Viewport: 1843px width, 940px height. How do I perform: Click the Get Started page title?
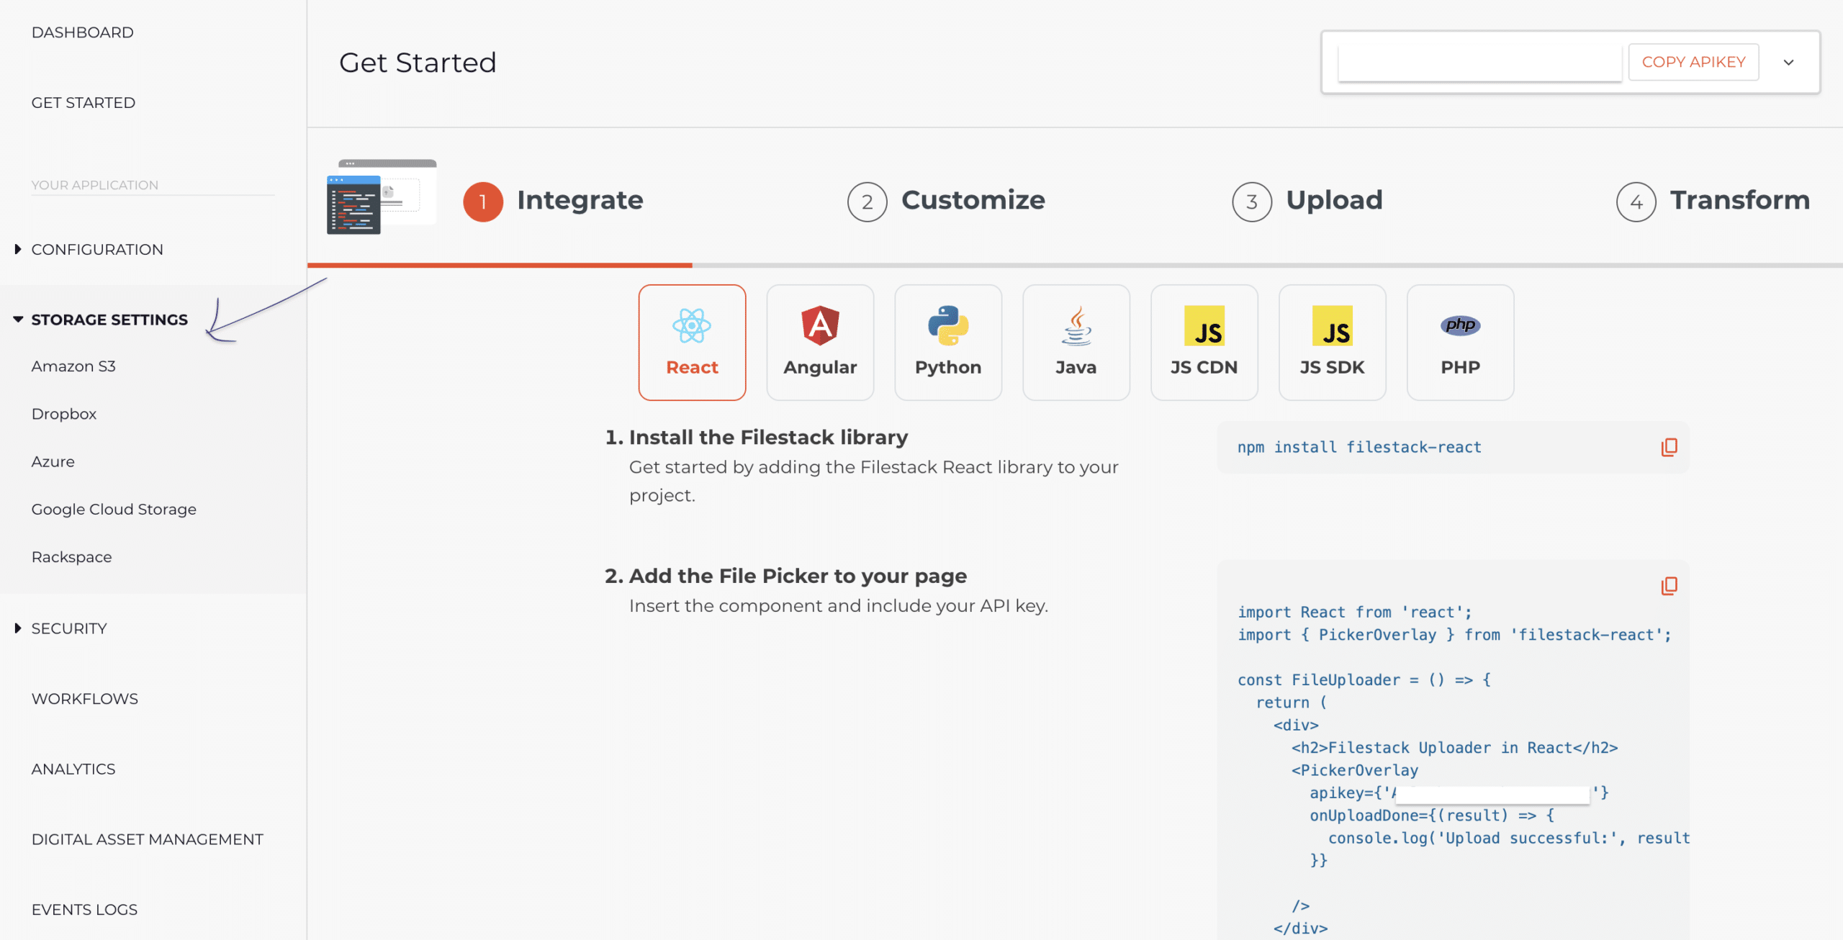click(x=418, y=63)
